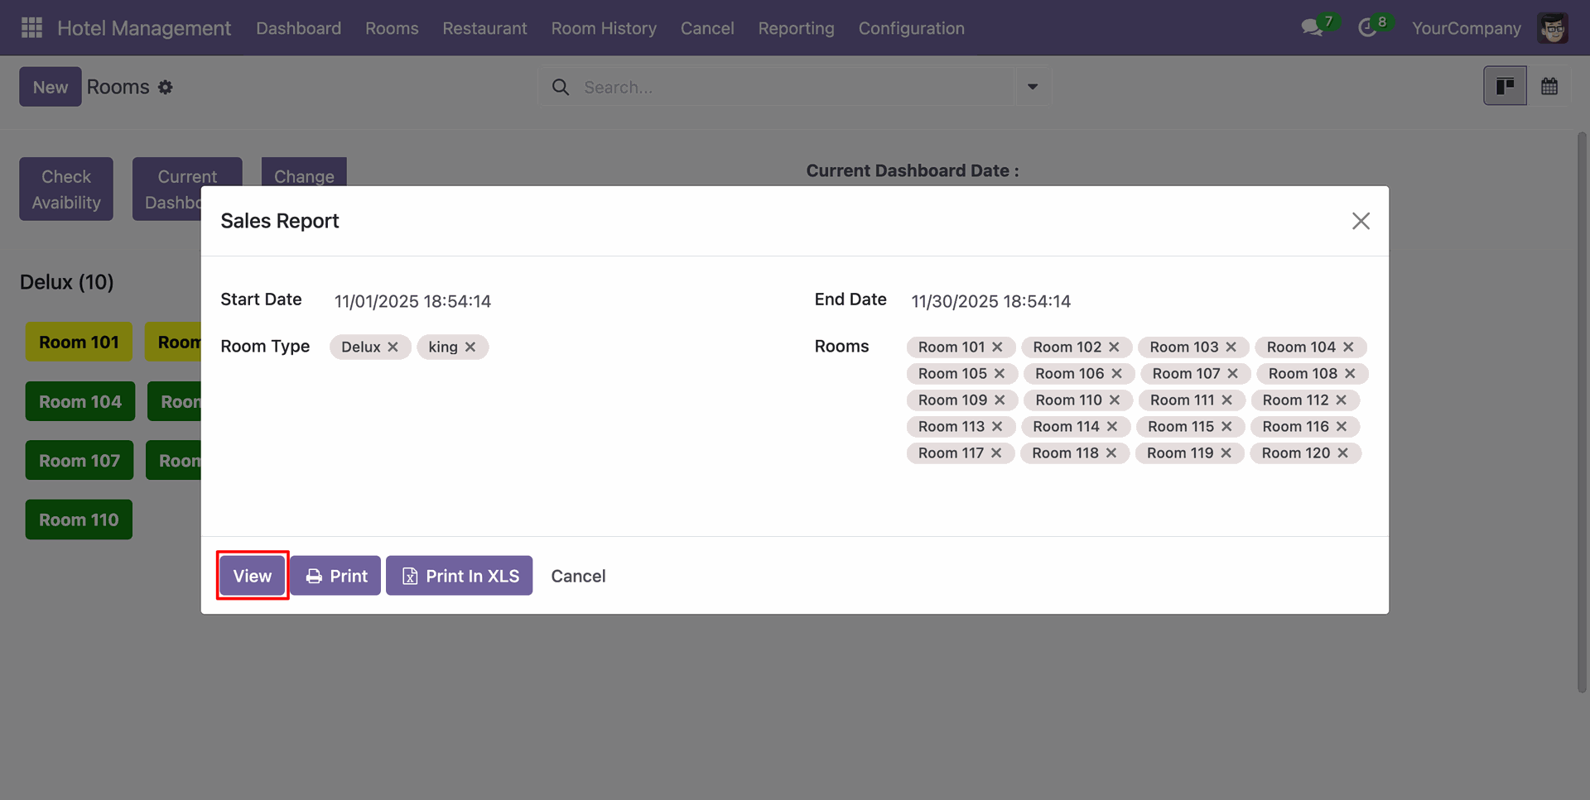Viewport: 1590px width, 800px height.
Task: Remove the Delux room type tag
Action: pyautogui.click(x=393, y=347)
